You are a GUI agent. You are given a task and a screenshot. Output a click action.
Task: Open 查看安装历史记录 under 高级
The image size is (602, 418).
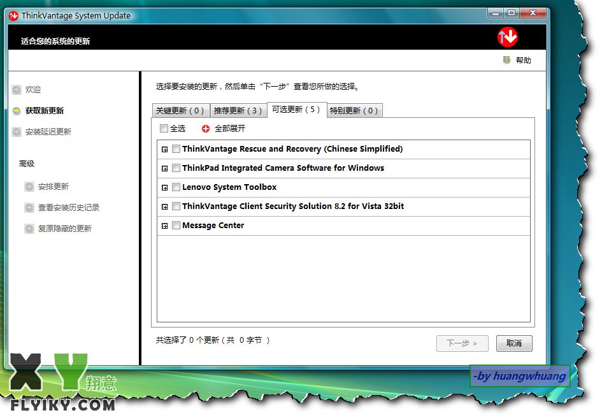coord(69,208)
